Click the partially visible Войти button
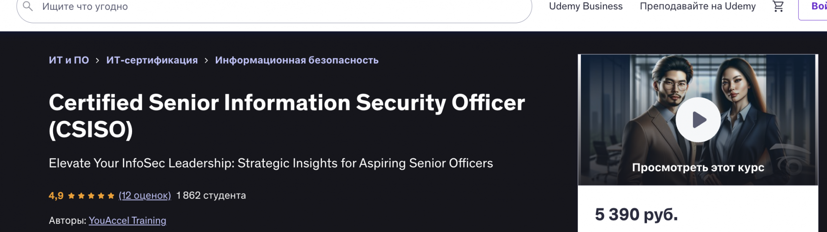The height and width of the screenshot is (232, 827). click(813, 7)
